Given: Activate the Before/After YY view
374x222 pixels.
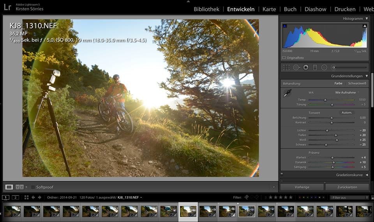Looking at the screenshot, I should tap(19, 187).
